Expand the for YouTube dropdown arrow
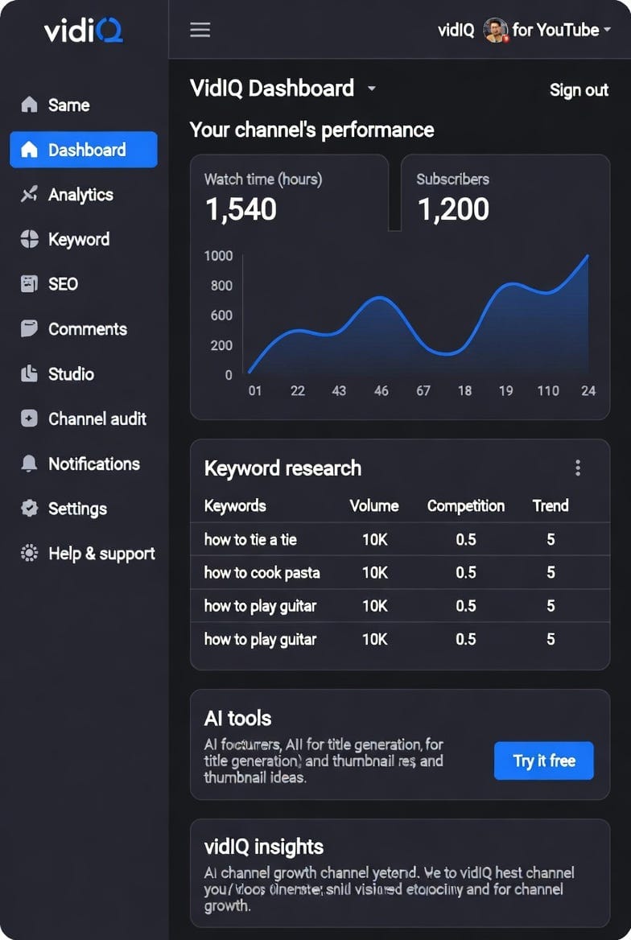631x940 pixels. point(607,29)
